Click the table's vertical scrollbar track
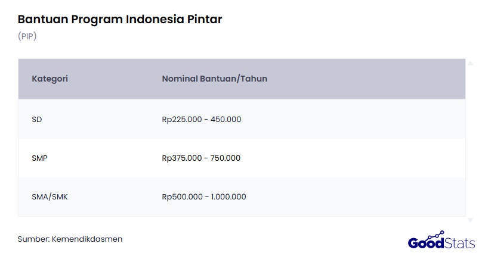This screenshot has height=256, width=488. (470, 140)
